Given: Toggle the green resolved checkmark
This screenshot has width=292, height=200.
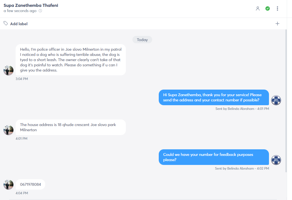Looking at the screenshot, I should coord(268,8).
